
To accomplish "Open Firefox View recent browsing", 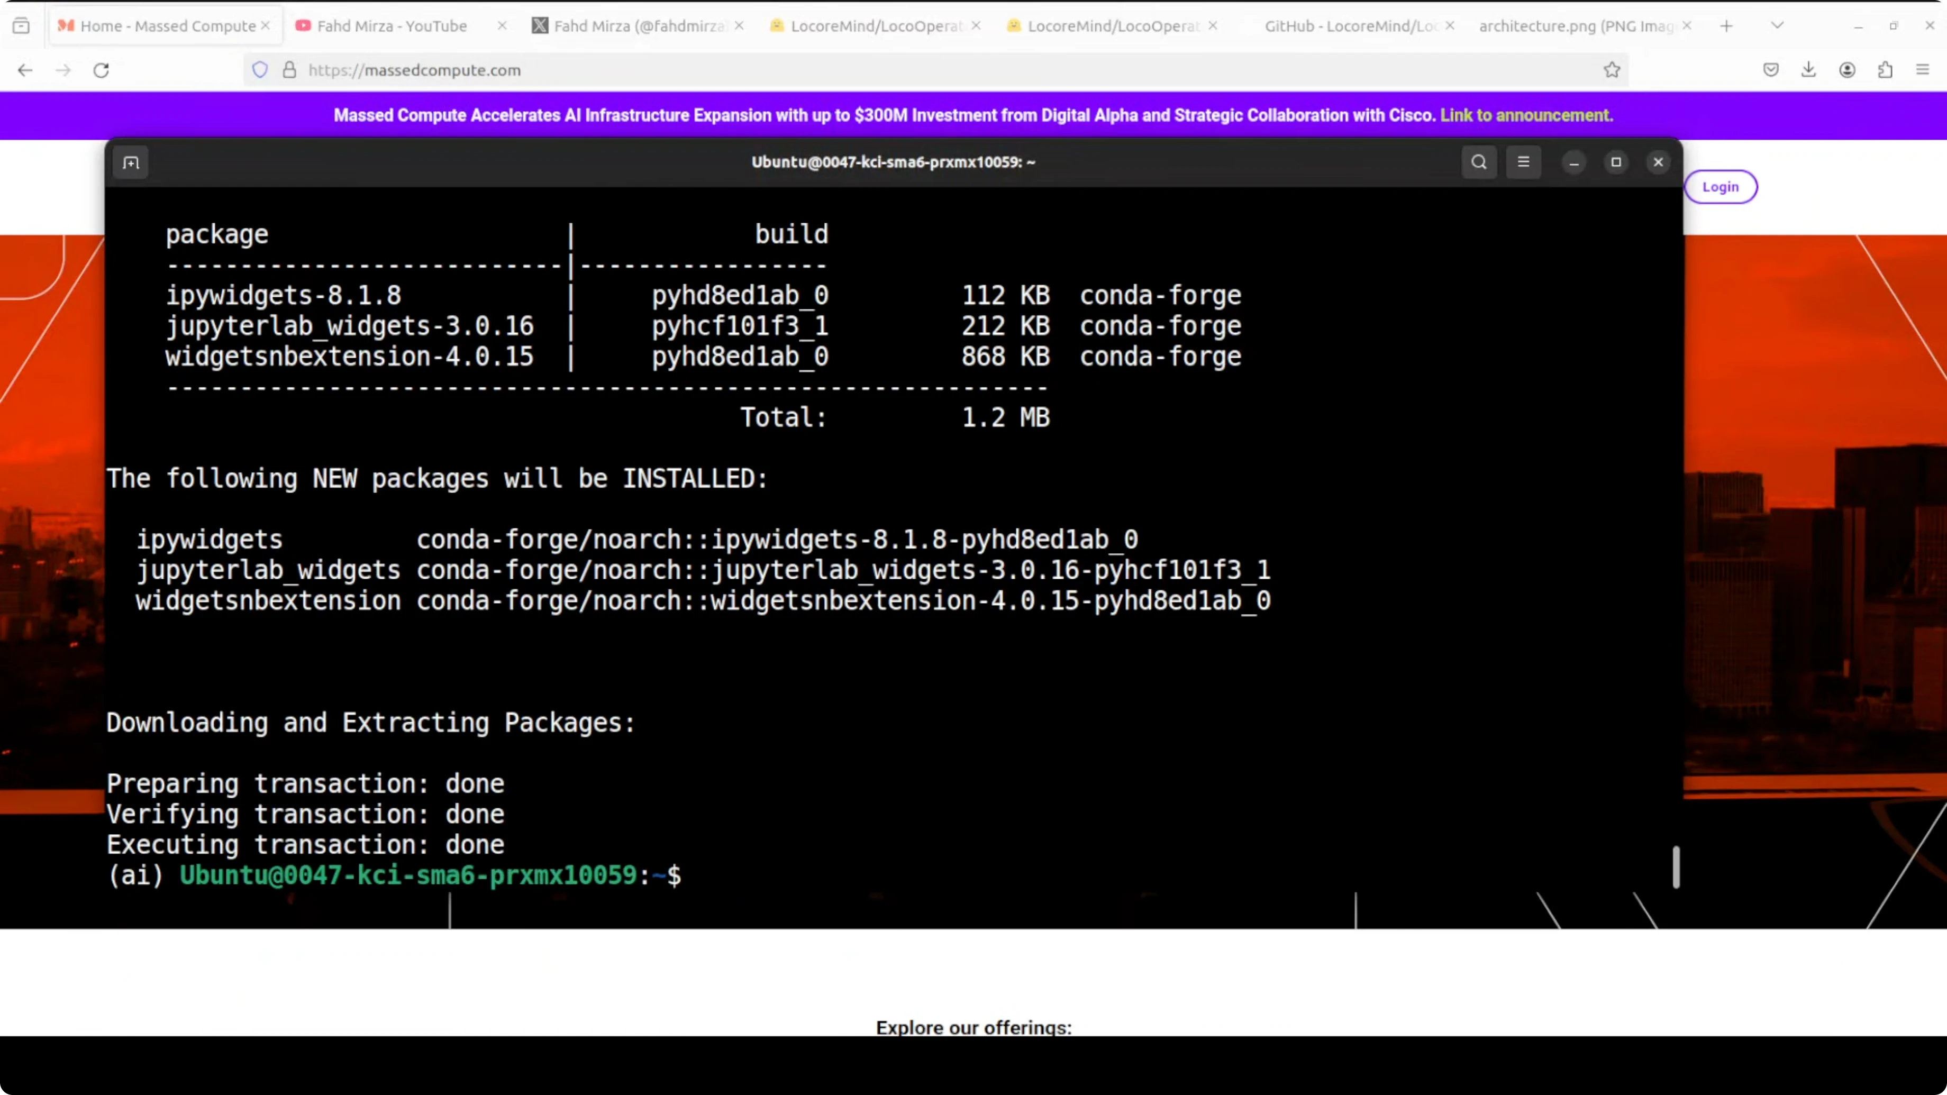I will tap(21, 26).
